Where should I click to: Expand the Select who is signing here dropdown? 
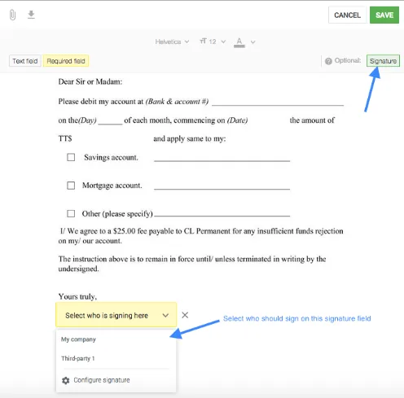pyautogui.click(x=116, y=315)
